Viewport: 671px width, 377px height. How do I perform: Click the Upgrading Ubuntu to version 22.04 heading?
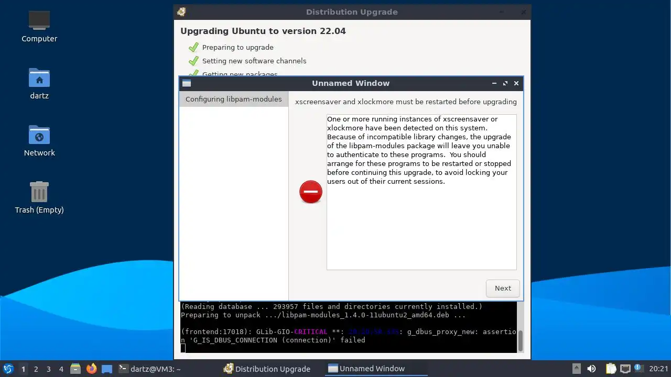click(263, 31)
